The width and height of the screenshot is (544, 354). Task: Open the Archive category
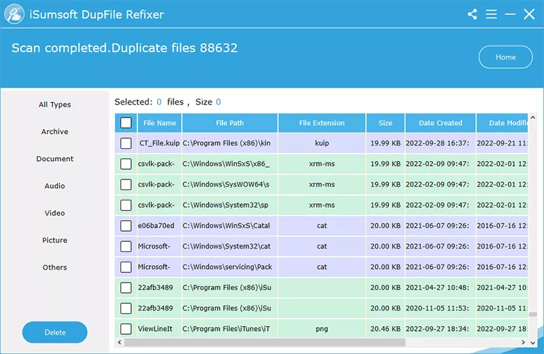click(x=54, y=132)
